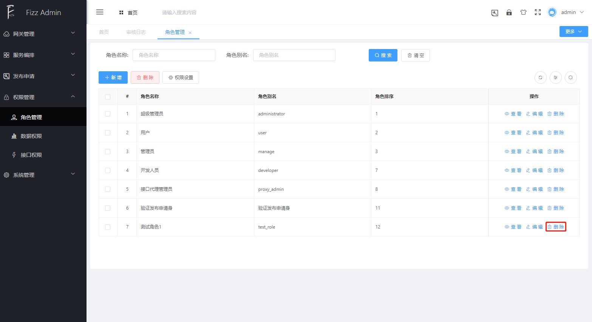Click the hamburger menu collapse icon

pos(100,12)
